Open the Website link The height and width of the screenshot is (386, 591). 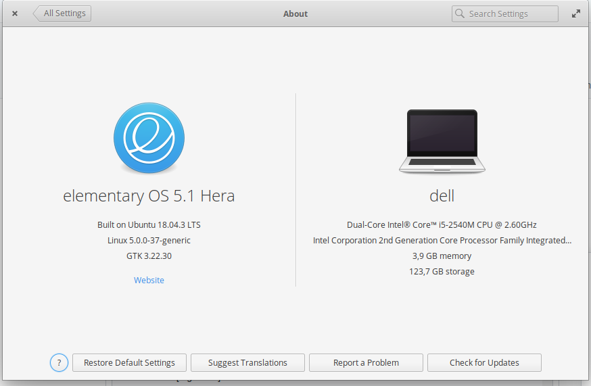pos(149,280)
